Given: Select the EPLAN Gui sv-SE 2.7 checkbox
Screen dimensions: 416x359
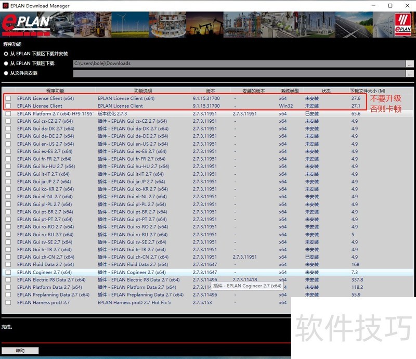Looking at the screenshot, I should tap(8, 242).
